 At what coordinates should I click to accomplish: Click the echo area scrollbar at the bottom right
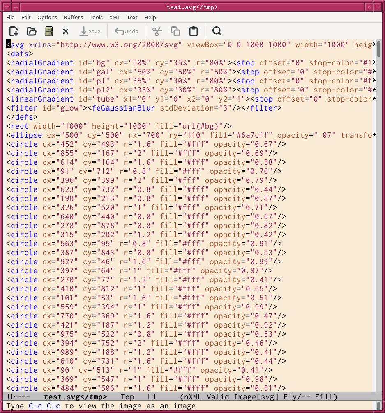pos(379,406)
